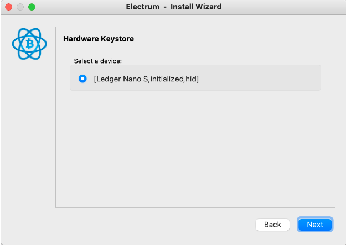Viewport: 346px width, 245px height.
Task: Click the empty footer area left of Back
Action: pos(138,225)
